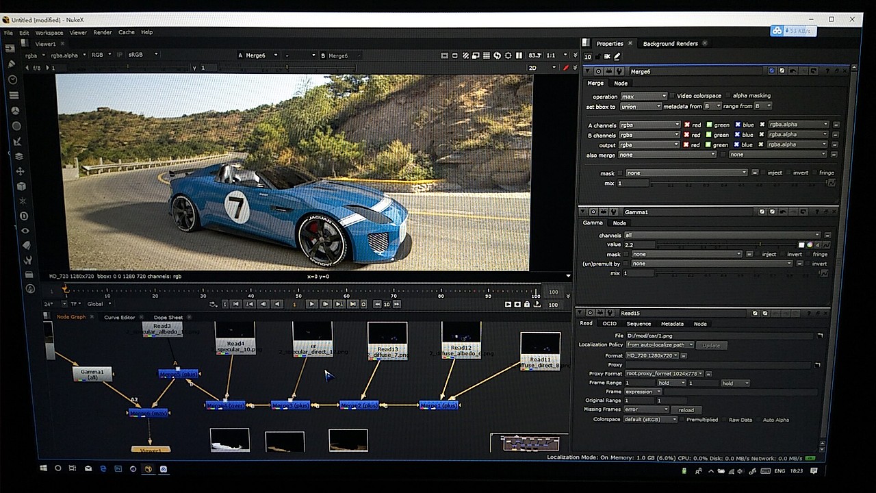
Task: Open the viewer 2D view mode dropdown
Action: point(542,68)
